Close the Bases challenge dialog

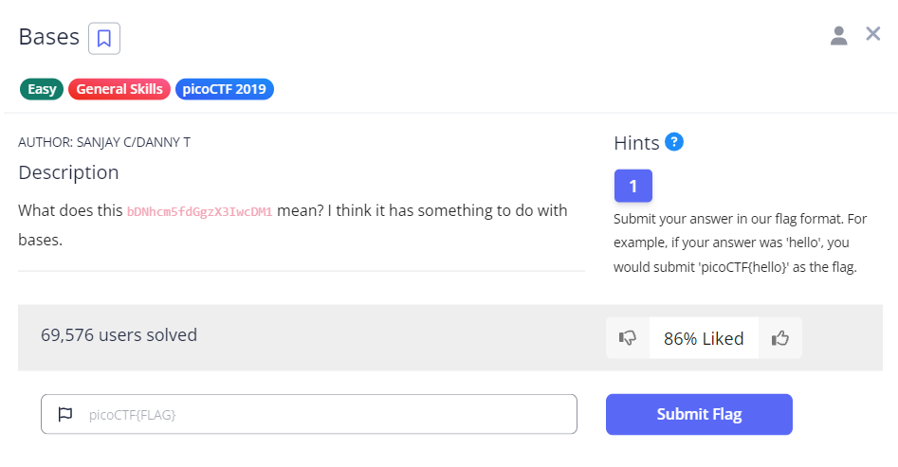[x=873, y=35]
